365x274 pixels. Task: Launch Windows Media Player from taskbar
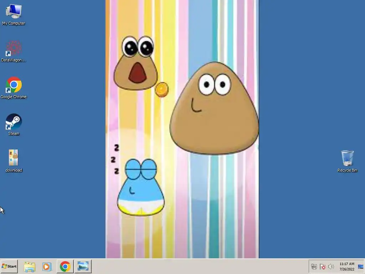tap(47, 267)
